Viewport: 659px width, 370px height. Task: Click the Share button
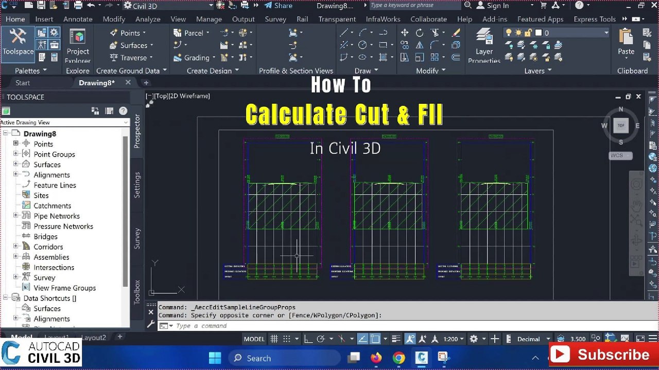279,6
